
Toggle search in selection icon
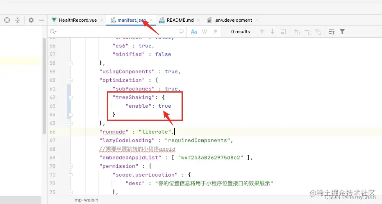pyautogui.click(x=283, y=32)
